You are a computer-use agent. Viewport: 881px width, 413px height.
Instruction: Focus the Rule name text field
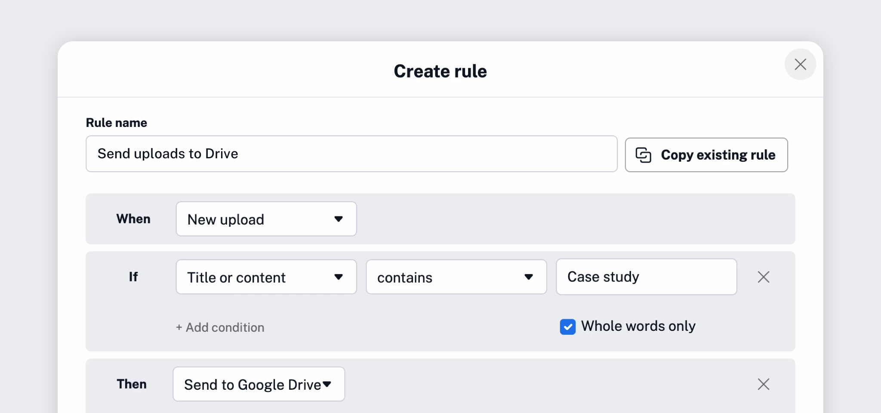click(351, 154)
